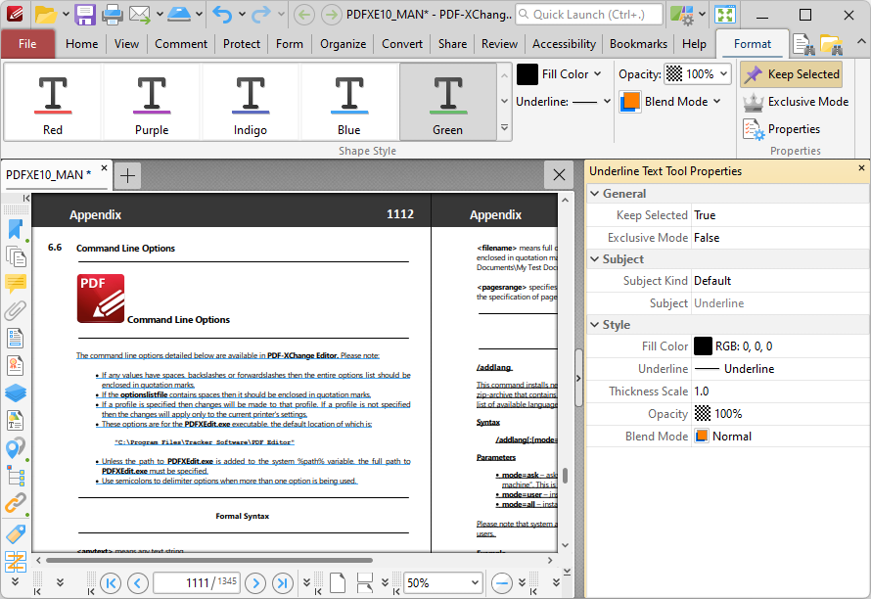
Task: Go to last page button
Action: point(283,583)
